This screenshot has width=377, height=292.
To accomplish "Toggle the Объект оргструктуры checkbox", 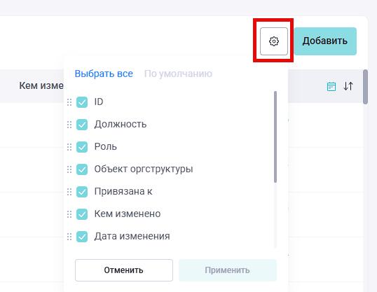I will [x=82, y=169].
